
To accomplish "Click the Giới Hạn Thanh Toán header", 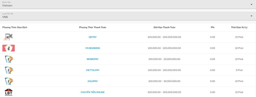I will coord(164,27).
